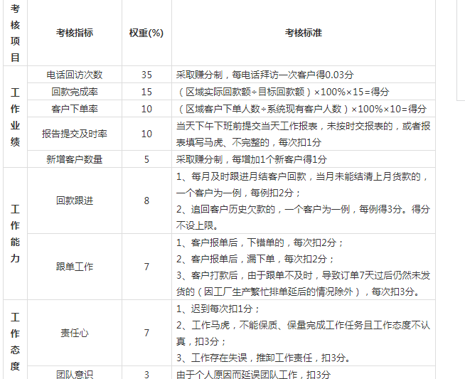
Task: Select the cell '责任心'
Action: 75,333
